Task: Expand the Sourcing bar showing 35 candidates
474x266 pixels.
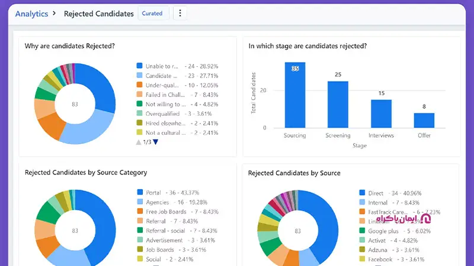Action: 294,95
